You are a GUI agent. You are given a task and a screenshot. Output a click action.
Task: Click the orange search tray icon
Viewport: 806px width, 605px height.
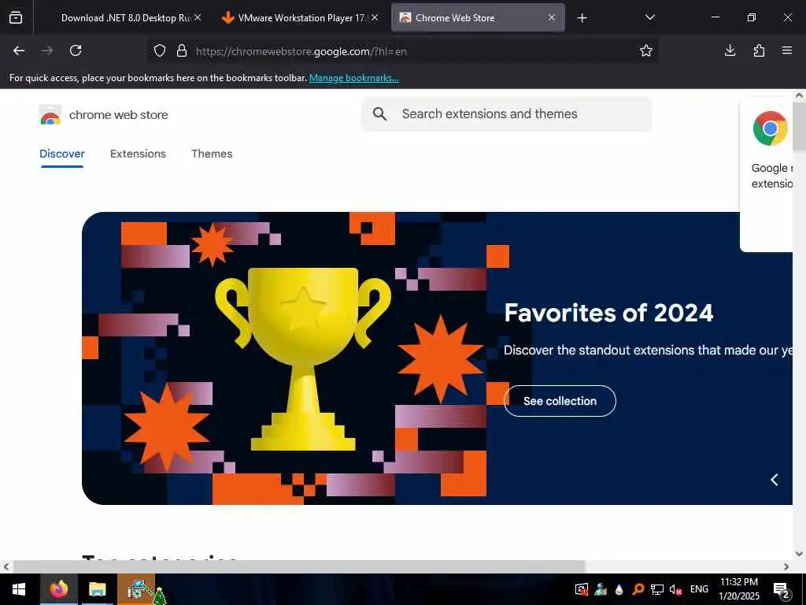coord(638,589)
